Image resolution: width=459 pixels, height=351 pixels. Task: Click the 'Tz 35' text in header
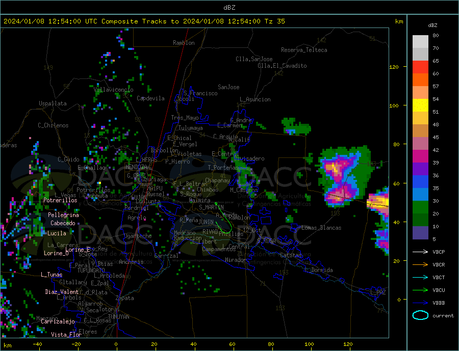click(x=274, y=21)
